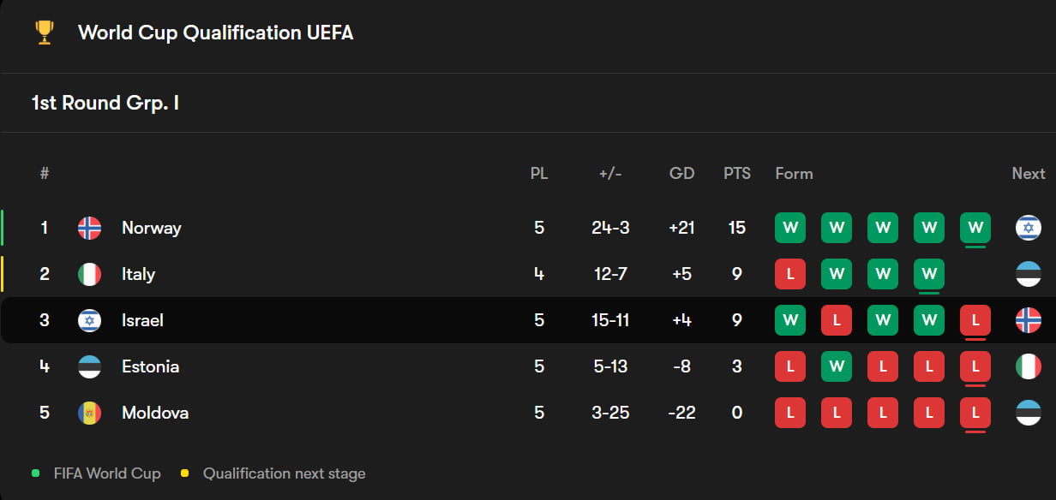Click Norway's flag icon beside team name
The image size is (1056, 500).
(x=89, y=228)
